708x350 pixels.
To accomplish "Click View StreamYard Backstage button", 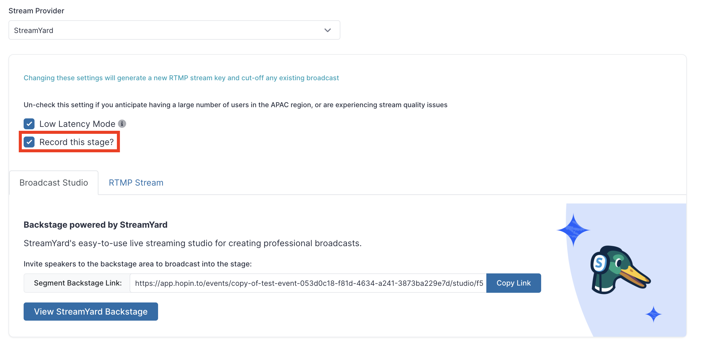I will 91,312.
